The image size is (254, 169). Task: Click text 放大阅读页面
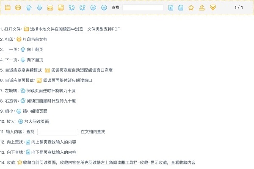(36, 122)
